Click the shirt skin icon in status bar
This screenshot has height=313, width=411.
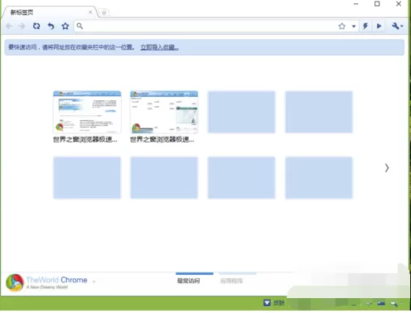tap(267, 303)
